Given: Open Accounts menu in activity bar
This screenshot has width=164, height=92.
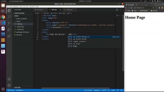Looking at the screenshot, I should [x=9, y=79].
